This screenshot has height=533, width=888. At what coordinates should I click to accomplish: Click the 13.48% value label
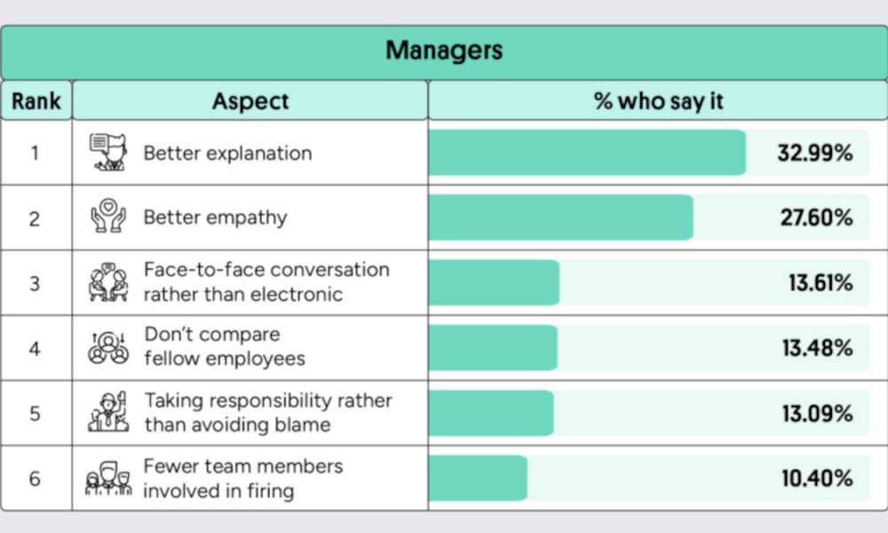coord(817,348)
